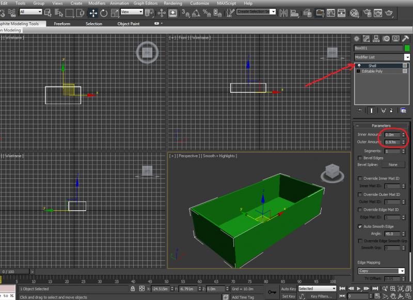This screenshot has width=413, height=300.
Task: Open the Hierarchy panel tab
Action: (x=376, y=39)
